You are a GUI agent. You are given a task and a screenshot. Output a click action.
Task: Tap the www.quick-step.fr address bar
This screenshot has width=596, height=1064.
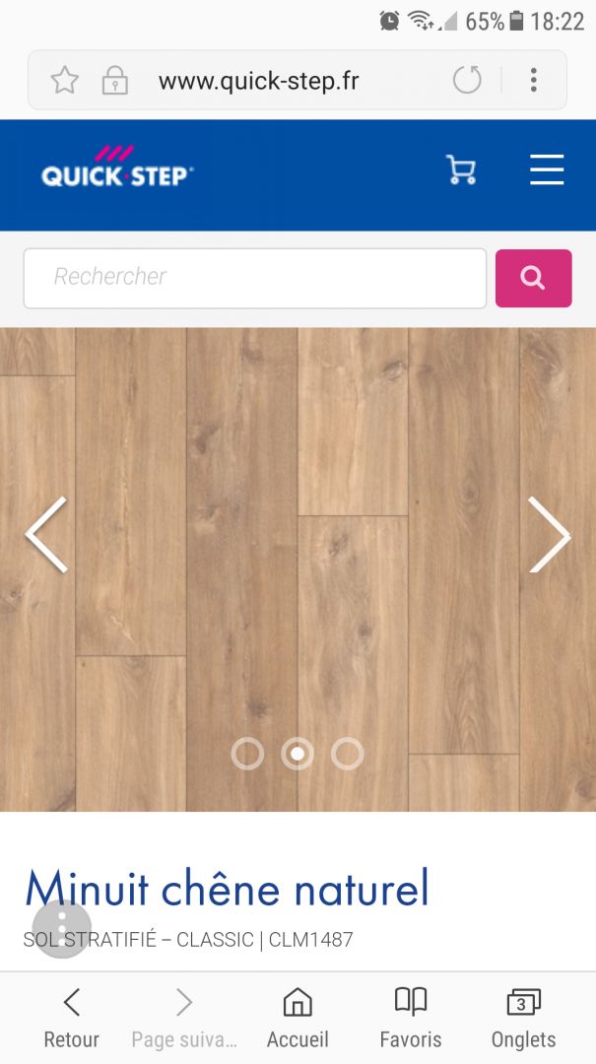pos(259,81)
